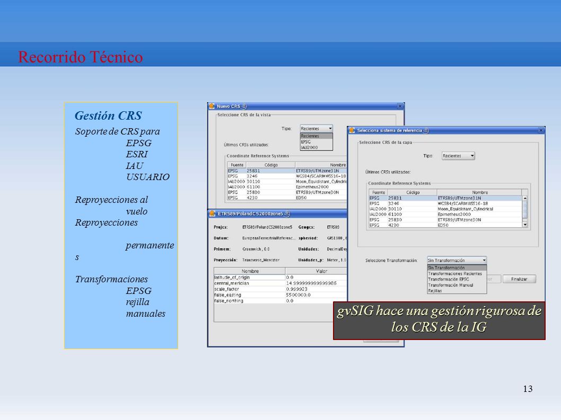The height and width of the screenshot is (420, 561).
Task: Click the Recorrido Técnico slide title
Action: coord(81,57)
